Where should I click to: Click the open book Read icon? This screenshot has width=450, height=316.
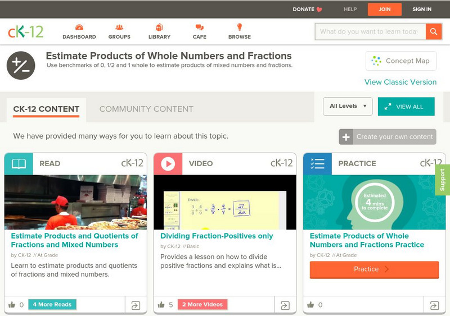tap(19, 164)
